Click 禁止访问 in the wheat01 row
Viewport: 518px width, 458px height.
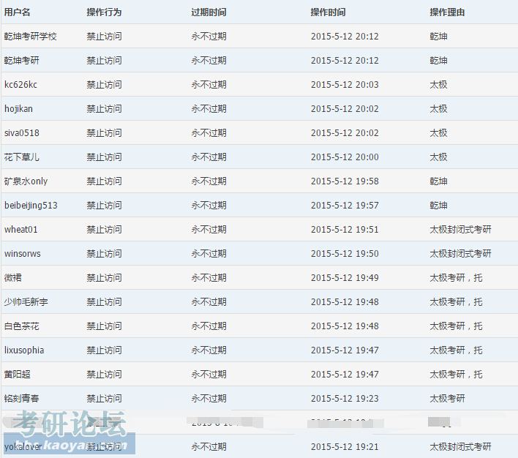pos(104,229)
